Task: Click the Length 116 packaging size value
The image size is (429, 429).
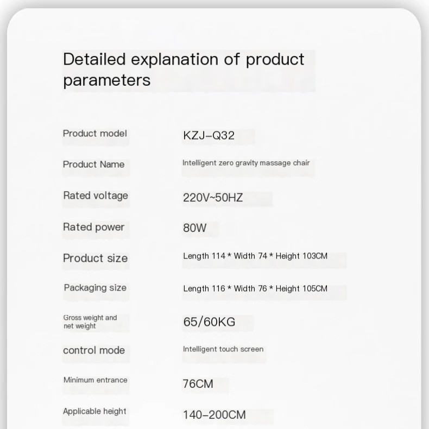Action: click(255, 289)
